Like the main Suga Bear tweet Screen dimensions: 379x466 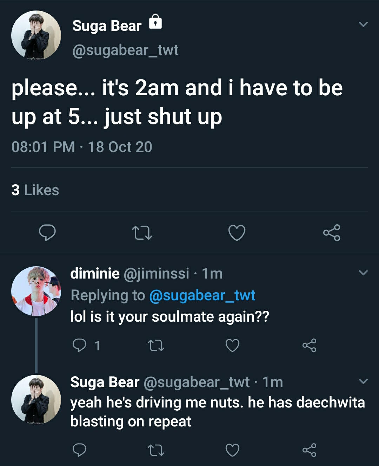tap(237, 233)
